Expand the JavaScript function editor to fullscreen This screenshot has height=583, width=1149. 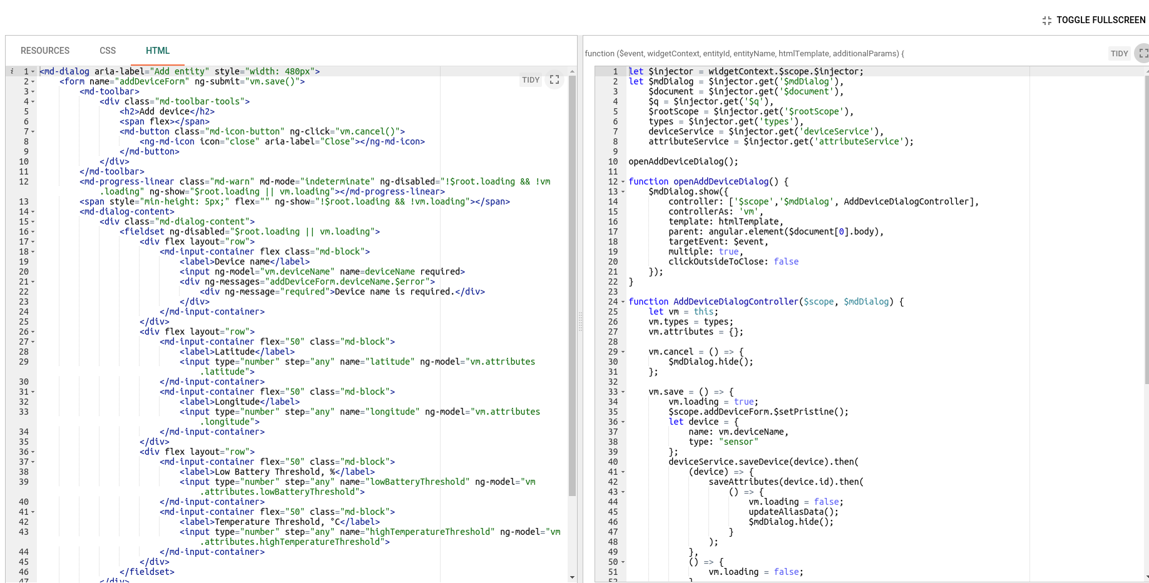point(1143,54)
